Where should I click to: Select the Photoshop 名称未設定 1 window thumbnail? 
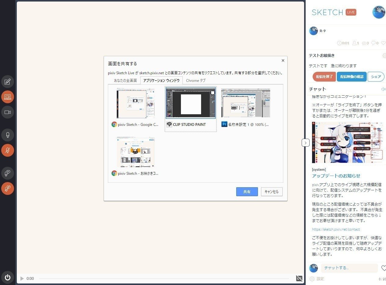pos(246,103)
